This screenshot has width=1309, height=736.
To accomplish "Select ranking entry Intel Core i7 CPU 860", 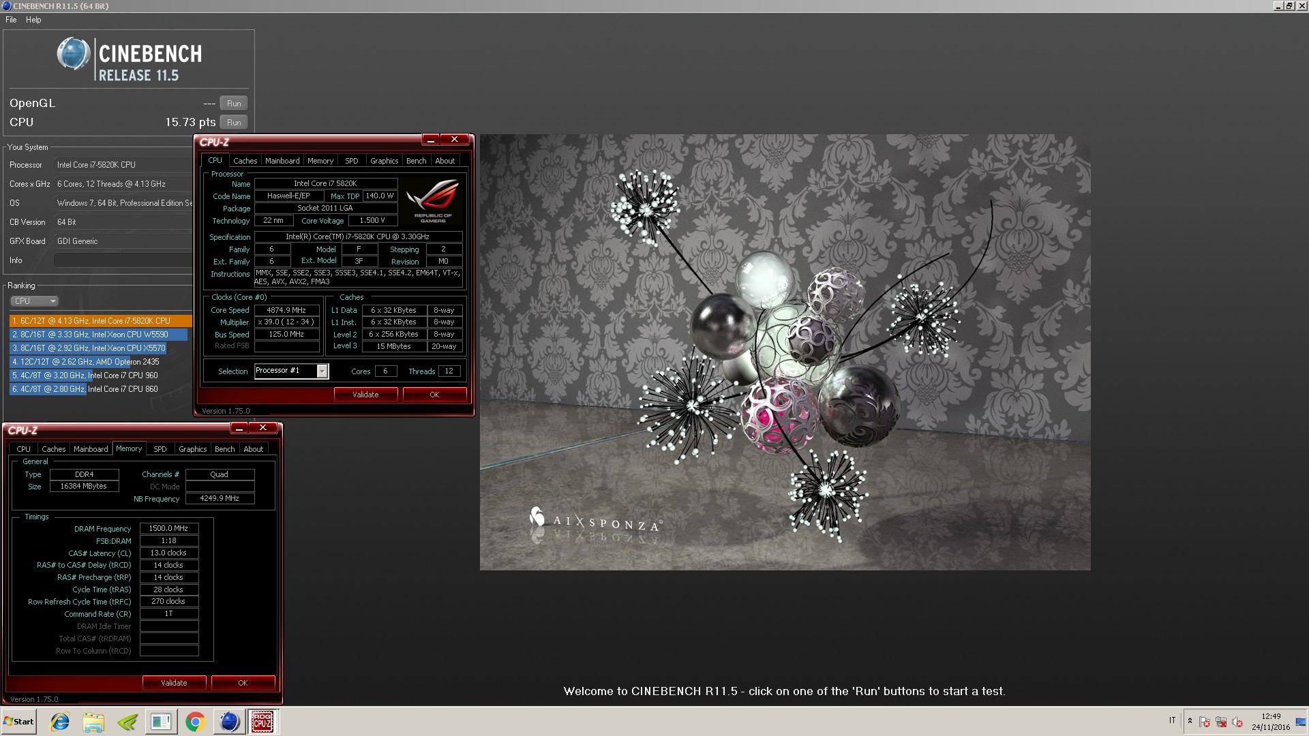I will pyautogui.click(x=85, y=389).
